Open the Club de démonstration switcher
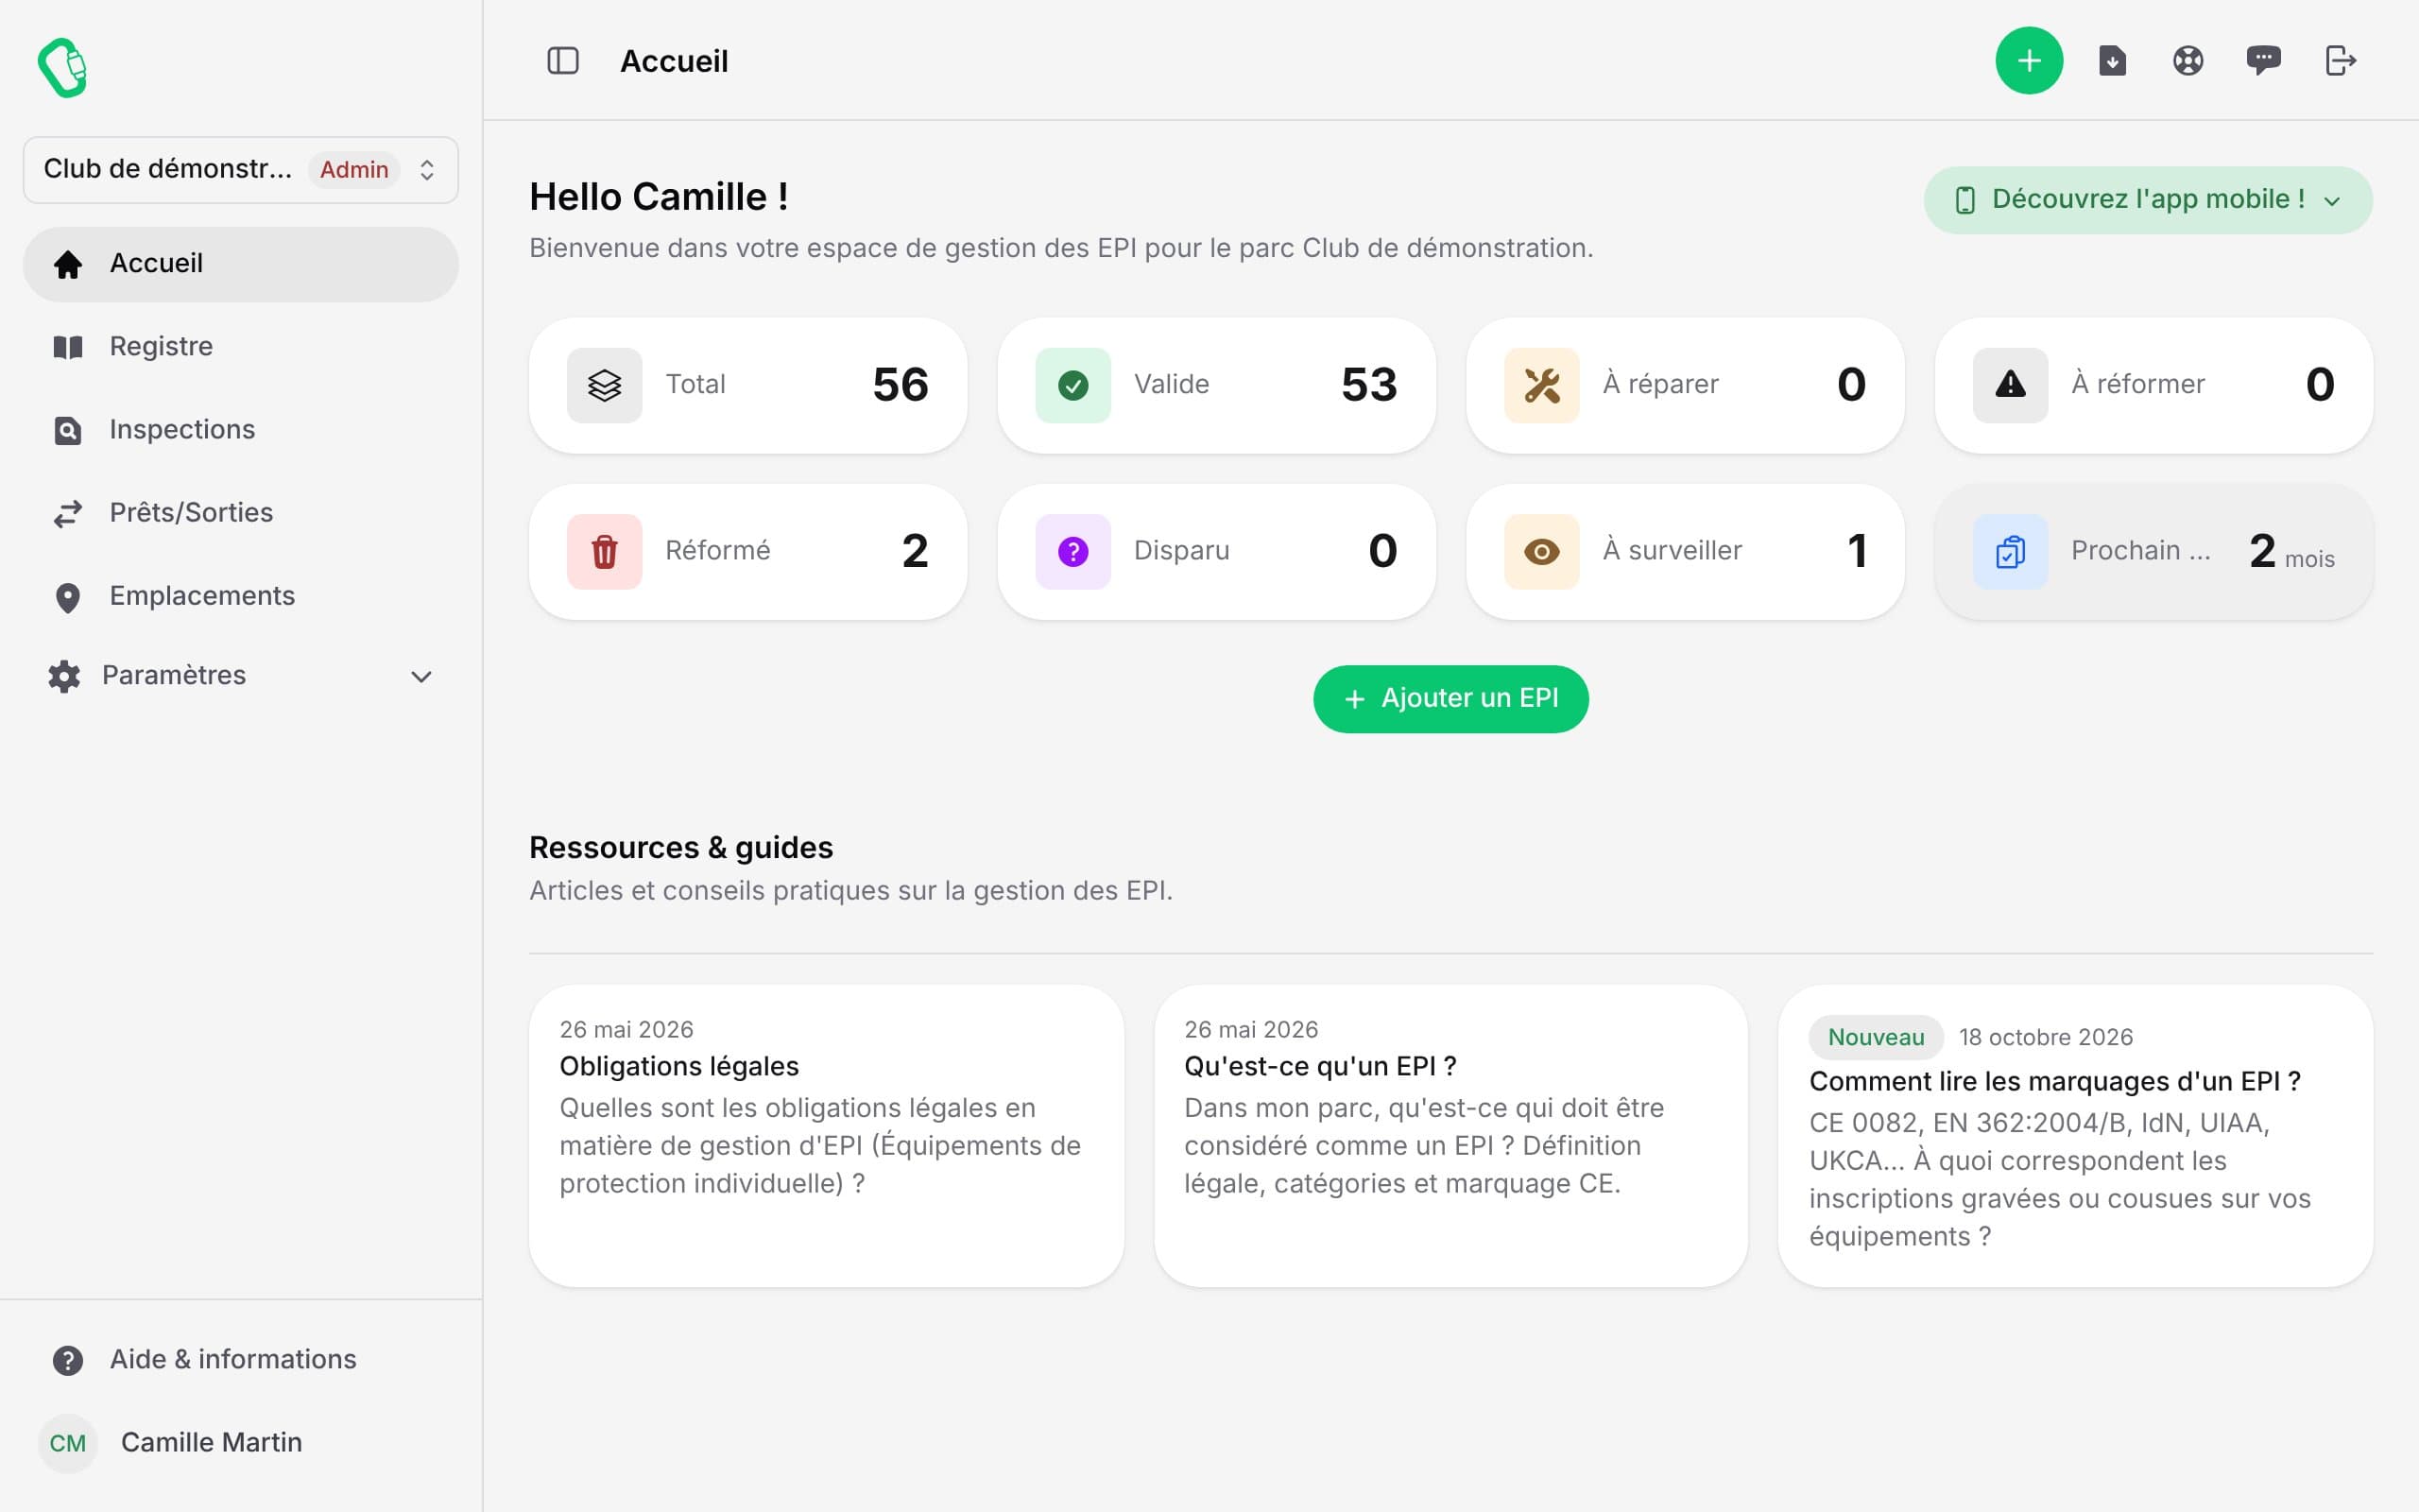 coord(241,170)
